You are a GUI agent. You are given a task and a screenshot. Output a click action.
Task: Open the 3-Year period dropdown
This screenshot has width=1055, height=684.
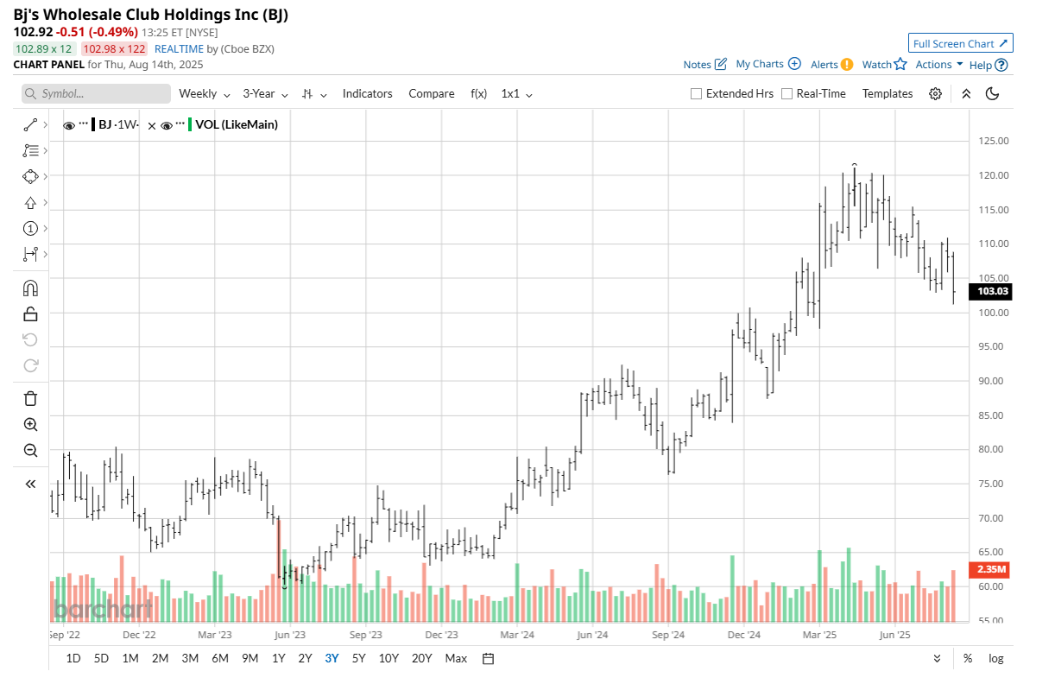tap(267, 93)
